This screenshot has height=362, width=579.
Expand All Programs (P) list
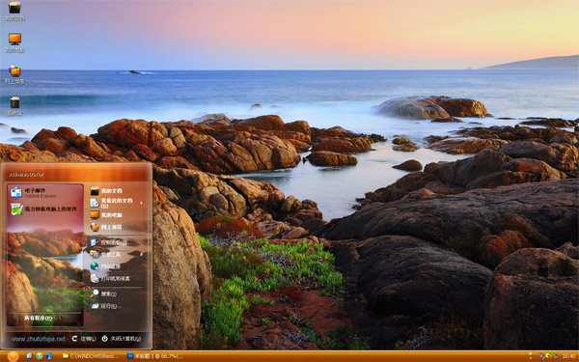[x=43, y=318]
